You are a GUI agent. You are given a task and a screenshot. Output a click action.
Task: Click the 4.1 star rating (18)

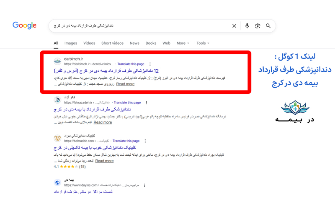[x=70, y=167]
